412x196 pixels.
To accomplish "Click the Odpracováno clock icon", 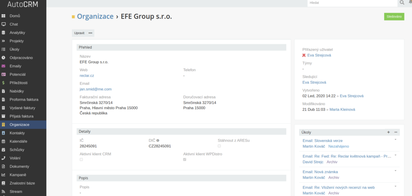I will pos(3,58).
